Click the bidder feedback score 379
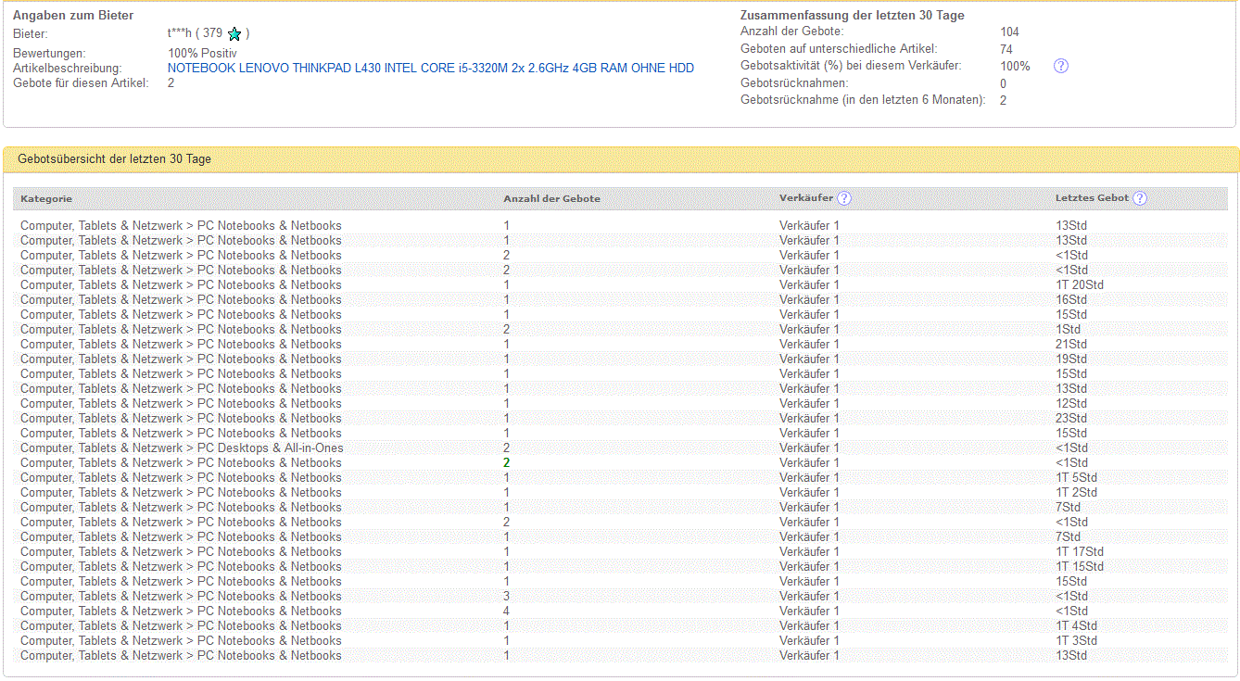Image resolution: width=1240 pixels, height=681 pixels. point(212,34)
